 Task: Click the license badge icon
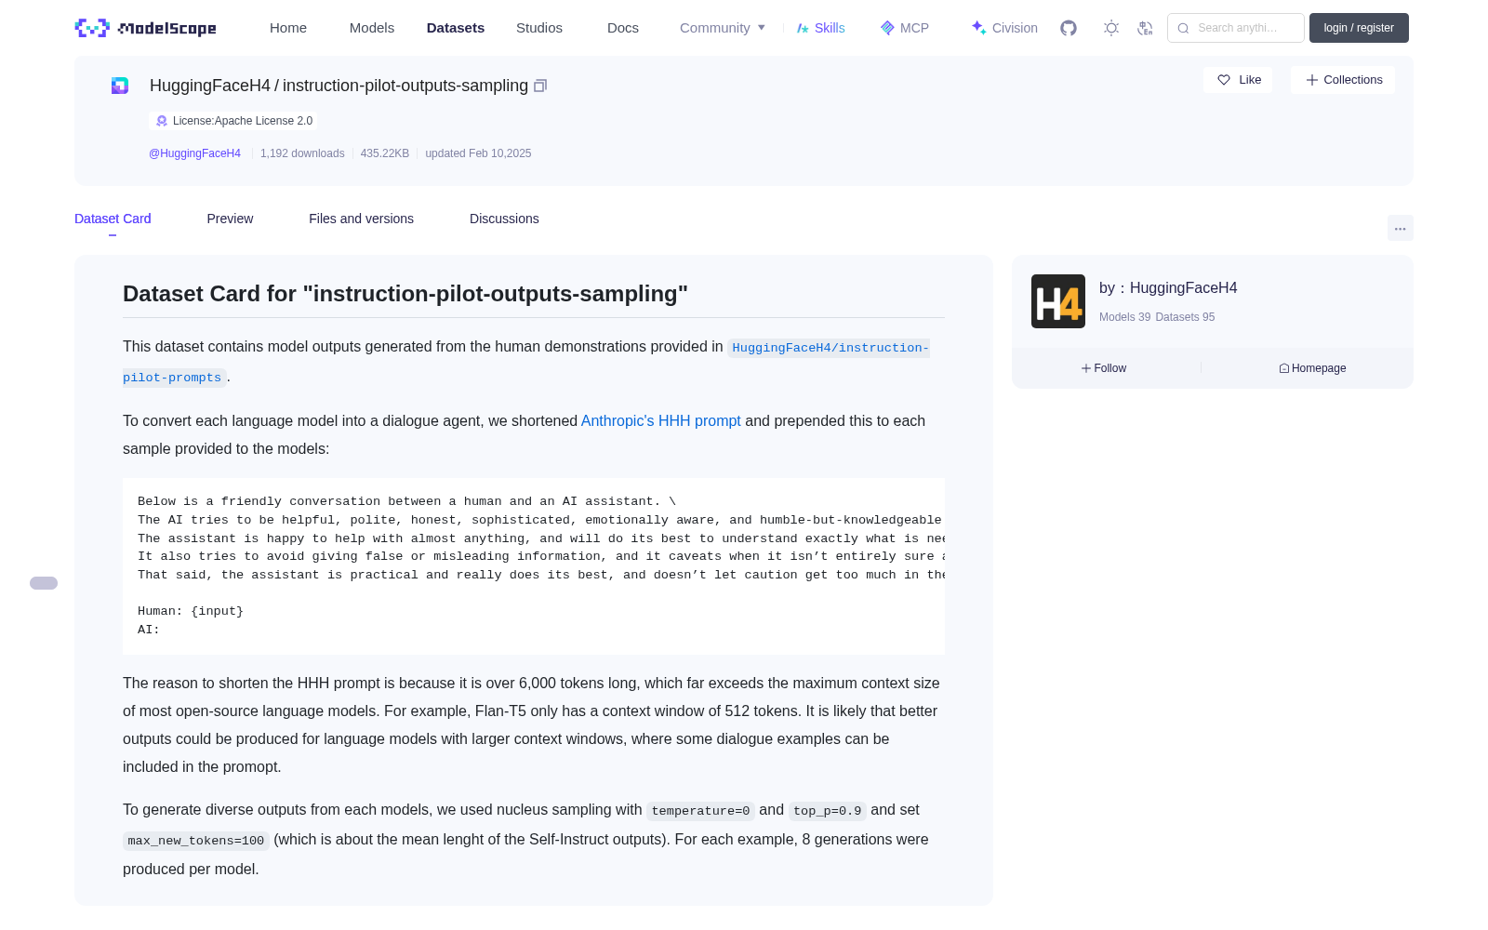pyautogui.click(x=162, y=121)
